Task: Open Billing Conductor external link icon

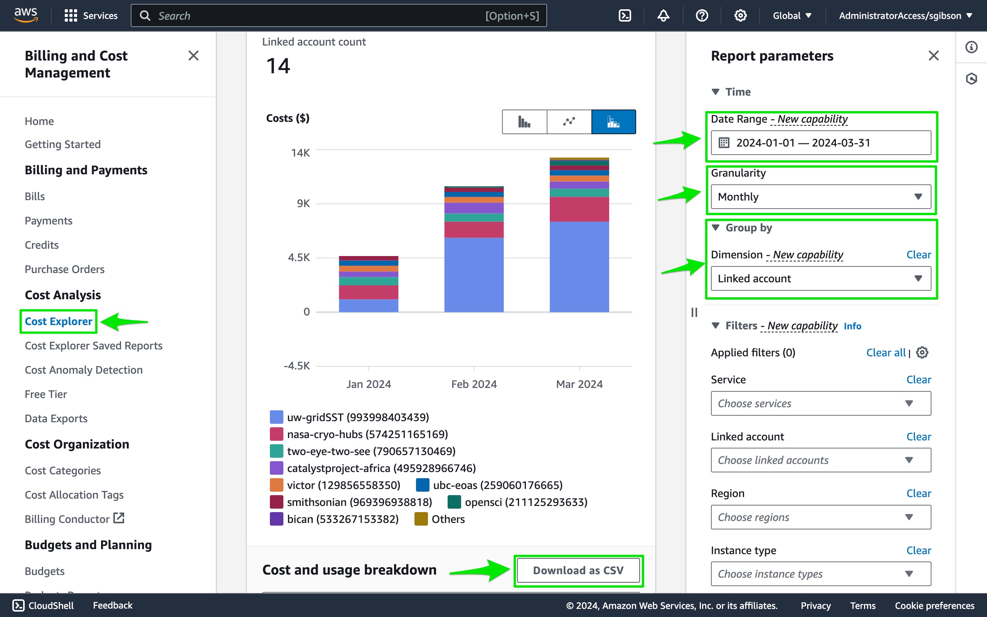Action: [119, 518]
